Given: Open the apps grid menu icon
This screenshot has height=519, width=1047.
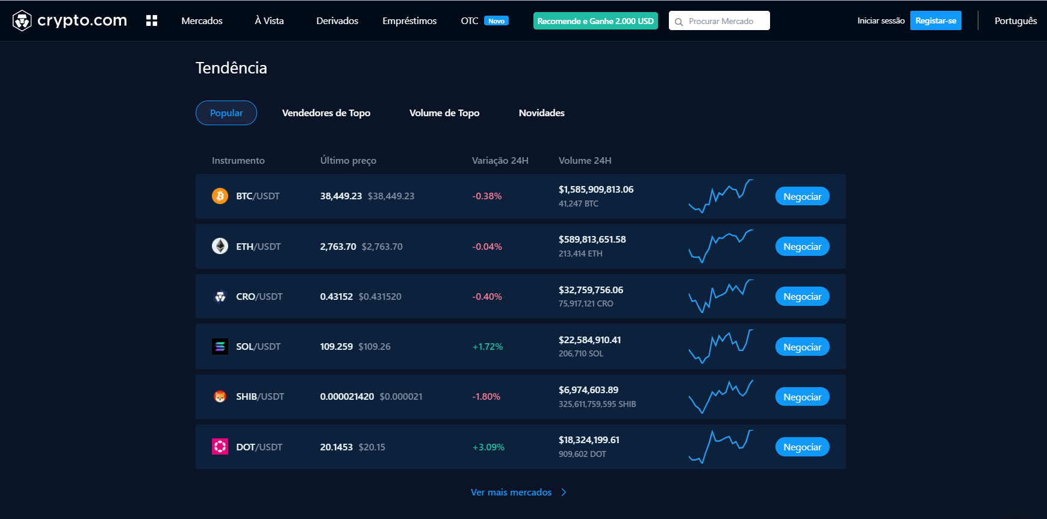Looking at the screenshot, I should (x=152, y=20).
